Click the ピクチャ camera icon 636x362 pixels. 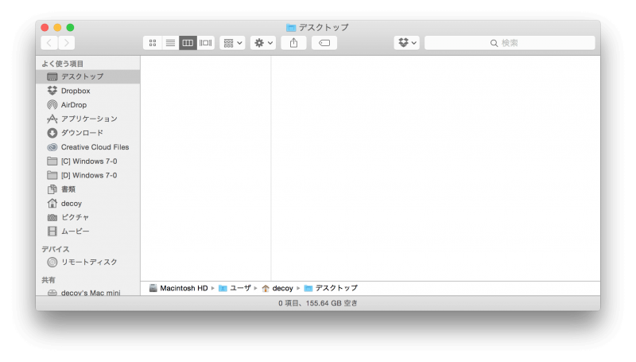tap(52, 217)
